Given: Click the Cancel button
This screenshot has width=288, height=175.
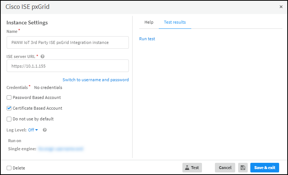Looking at the screenshot, I should (225, 168).
